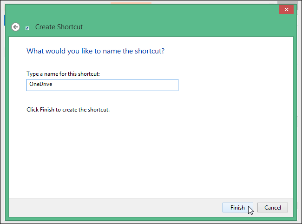
Task: Click Finish to create the shortcut
Action: coord(238,207)
